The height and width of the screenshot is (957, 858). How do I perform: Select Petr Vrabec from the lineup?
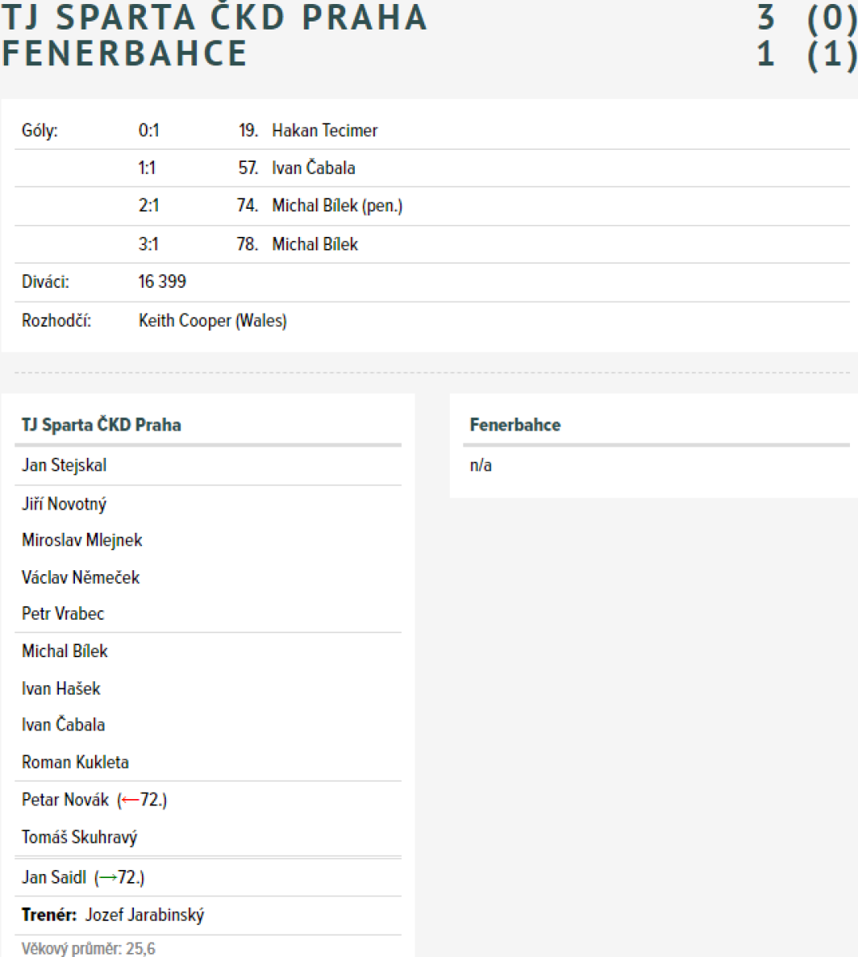(63, 613)
